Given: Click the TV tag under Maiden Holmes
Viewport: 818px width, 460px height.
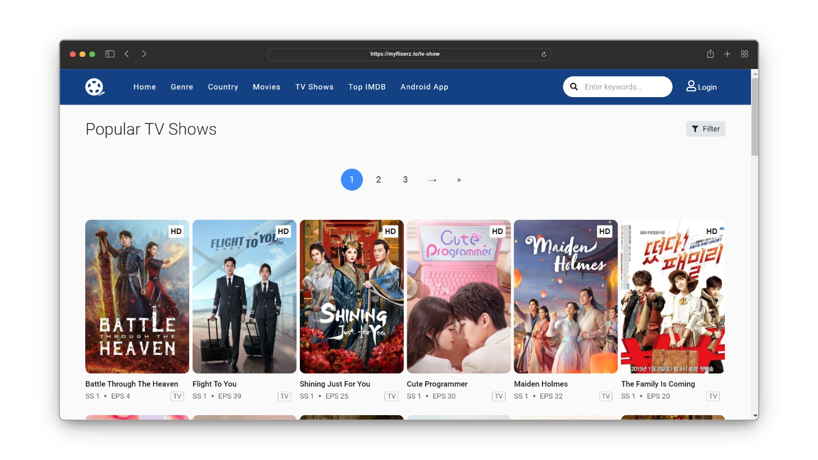Looking at the screenshot, I should click(606, 396).
